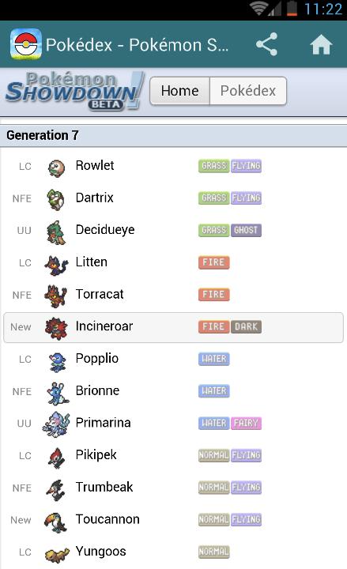Click the Primarina sprite icon
The image size is (347, 569).
click(56, 424)
